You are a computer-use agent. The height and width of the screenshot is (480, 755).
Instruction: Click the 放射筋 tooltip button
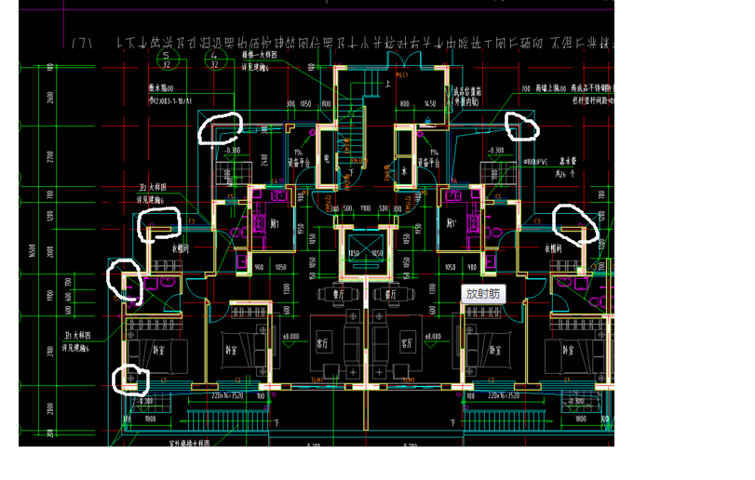[x=483, y=293]
